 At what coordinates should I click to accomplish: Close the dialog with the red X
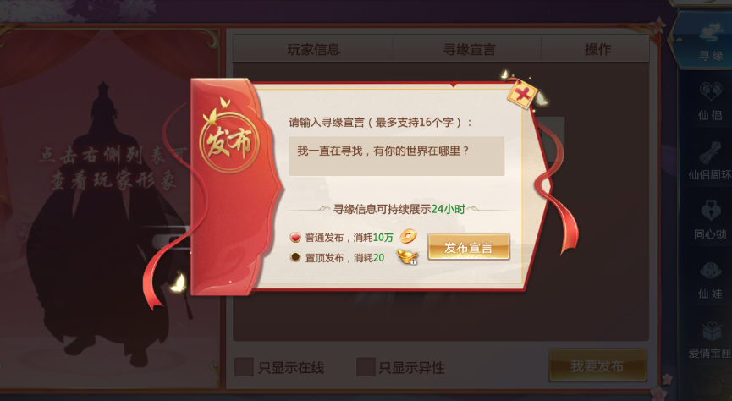(x=523, y=94)
